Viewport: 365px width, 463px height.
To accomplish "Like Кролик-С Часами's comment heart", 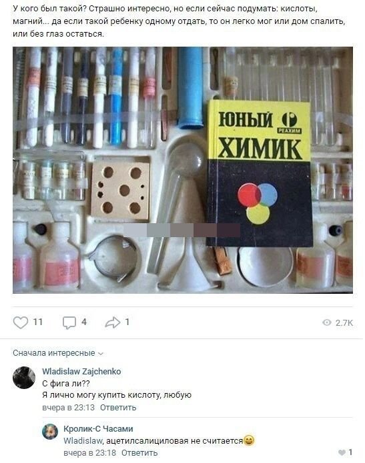I will point(342,452).
